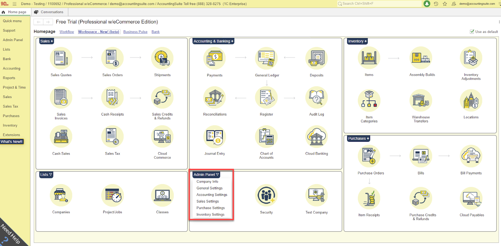
Task: Open the Cloud Banking icon
Action: pyautogui.click(x=317, y=137)
